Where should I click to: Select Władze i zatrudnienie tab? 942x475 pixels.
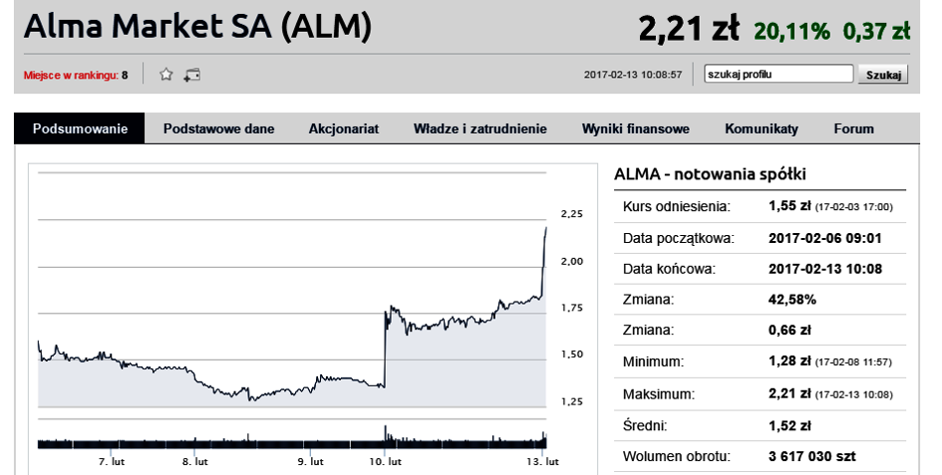[x=480, y=128]
